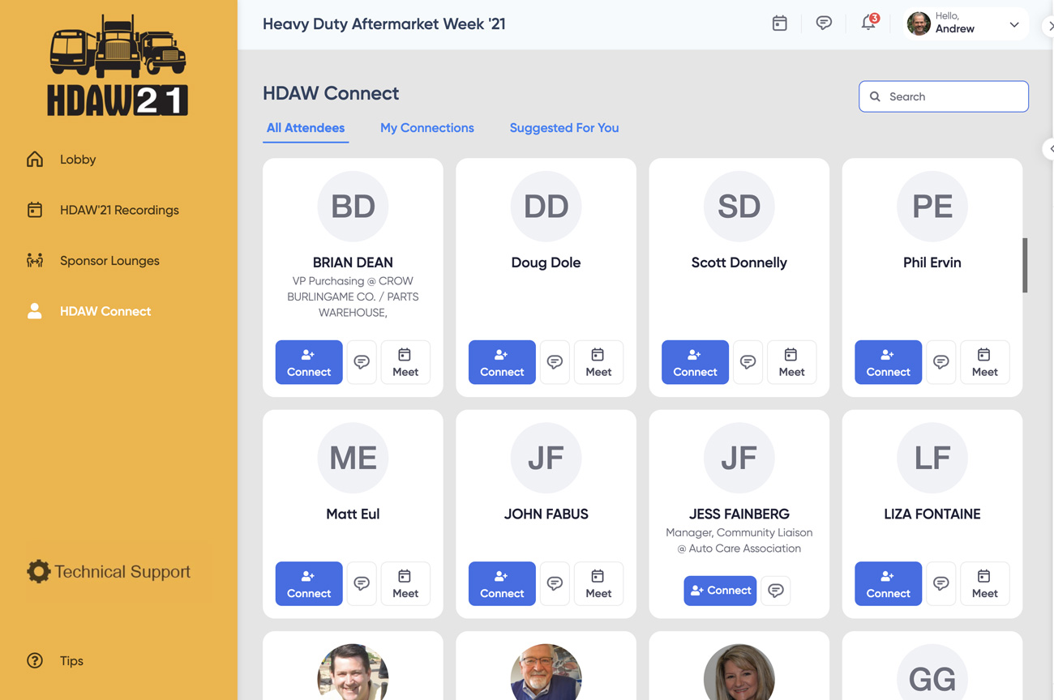Expand the Hello Andrew user dropdown
The height and width of the screenshot is (700, 1054).
[1013, 24]
